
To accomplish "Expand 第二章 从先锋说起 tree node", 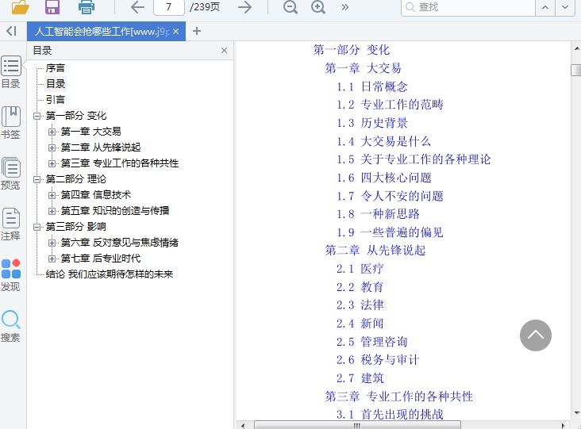I will pos(52,147).
